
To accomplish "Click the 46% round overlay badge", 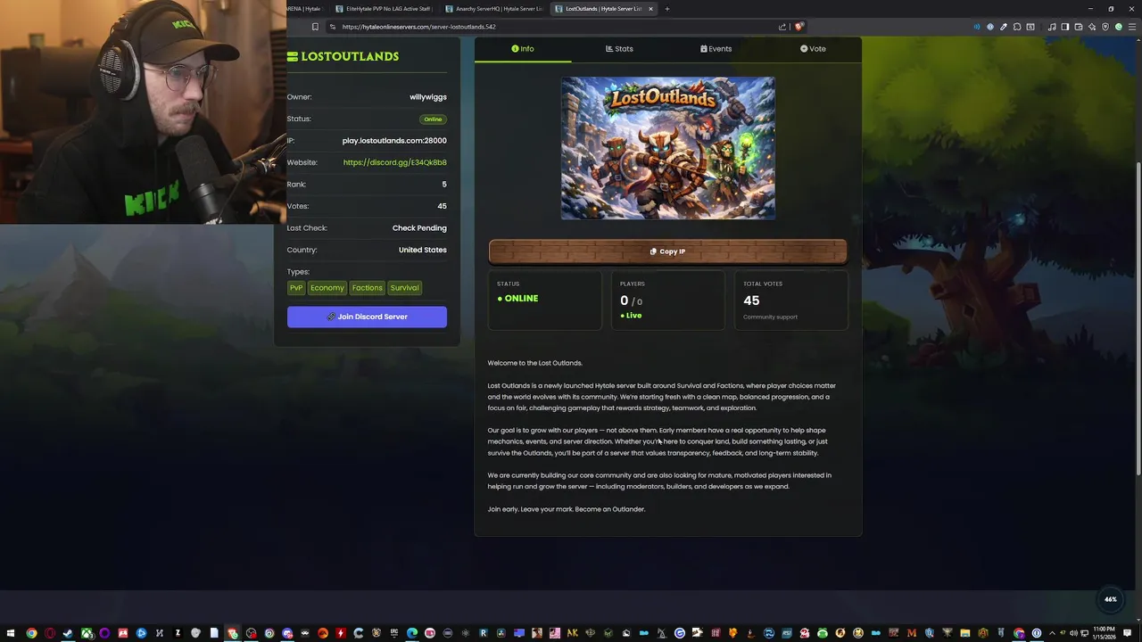I will tap(1111, 599).
